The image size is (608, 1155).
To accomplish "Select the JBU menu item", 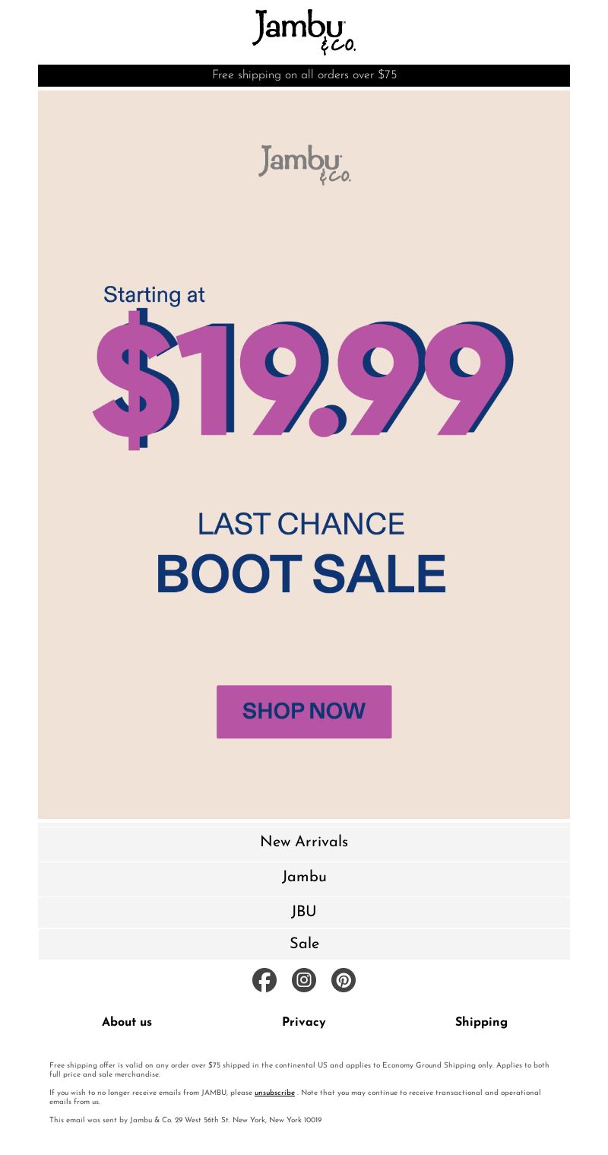I will click(x=304, y=912).
